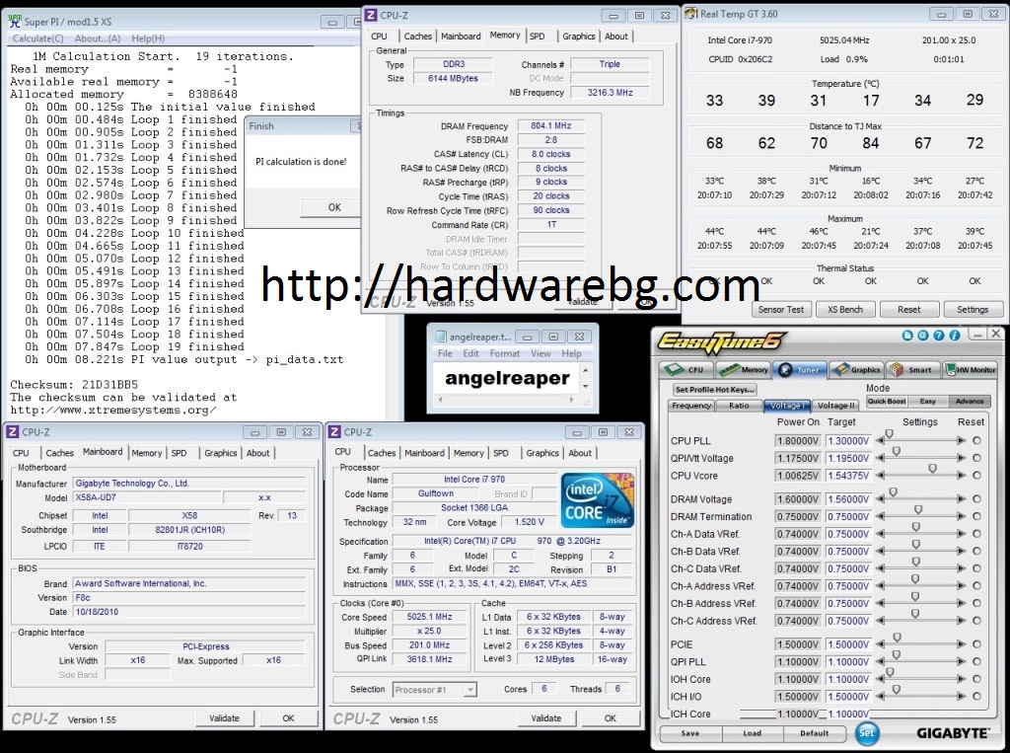Switch EasyTune6 mode to Quick Boost
This screenshot has height=753, width=1010.
(x=887, y=401)
